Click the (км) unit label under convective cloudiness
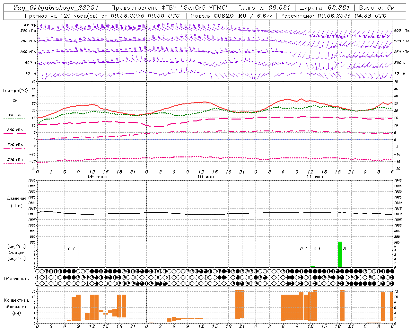411x329 pixels. click(16, 313)
